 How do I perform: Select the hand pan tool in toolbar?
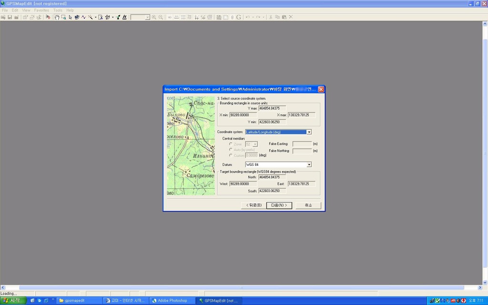[x=57, y=17]
